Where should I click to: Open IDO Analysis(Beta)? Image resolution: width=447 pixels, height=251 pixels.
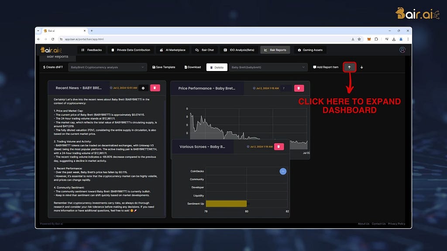coord(239,50)
